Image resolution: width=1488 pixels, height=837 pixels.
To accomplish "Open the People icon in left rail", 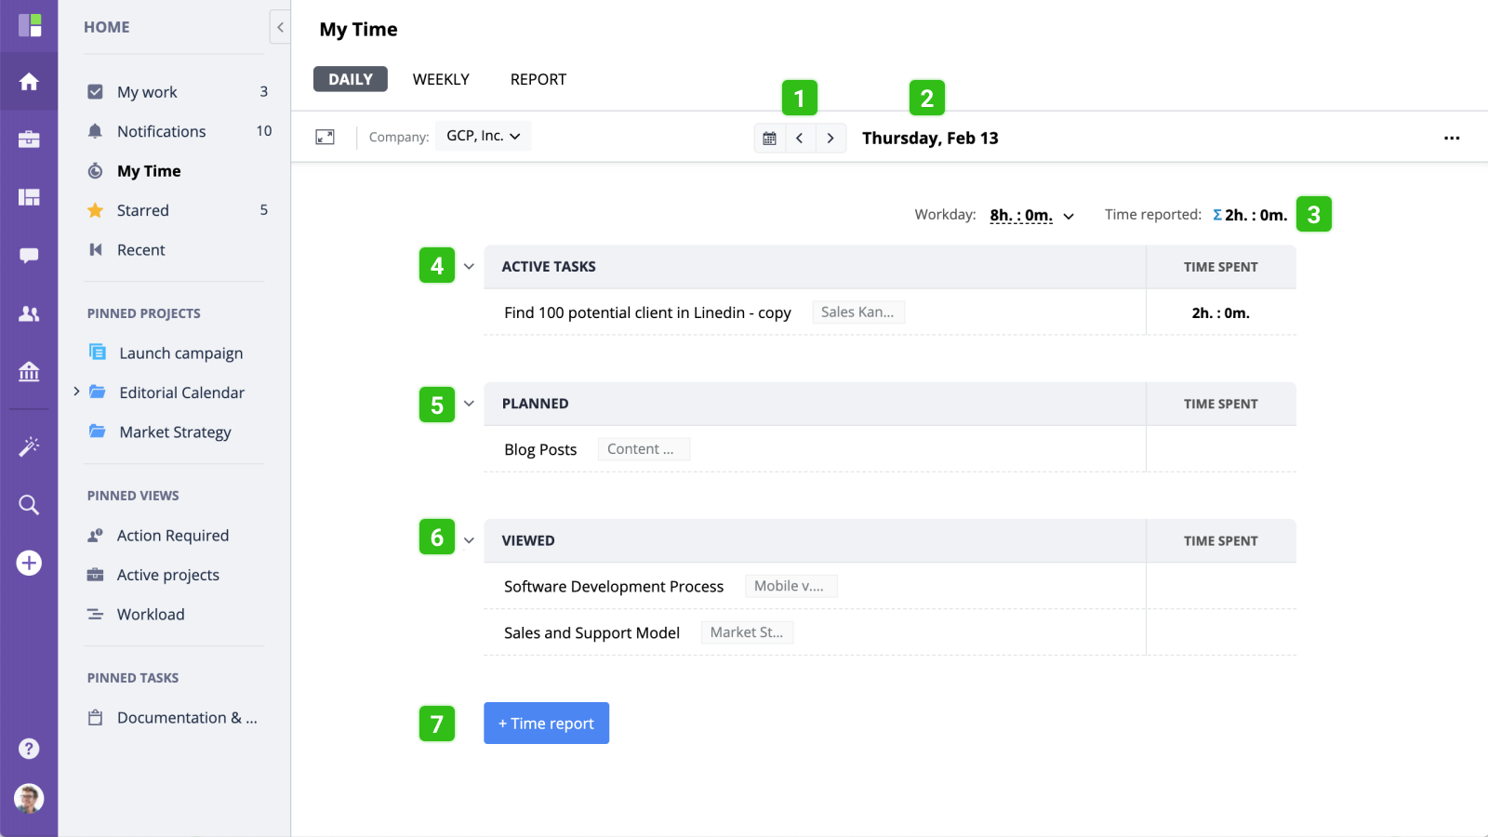I will coord(29,313).
